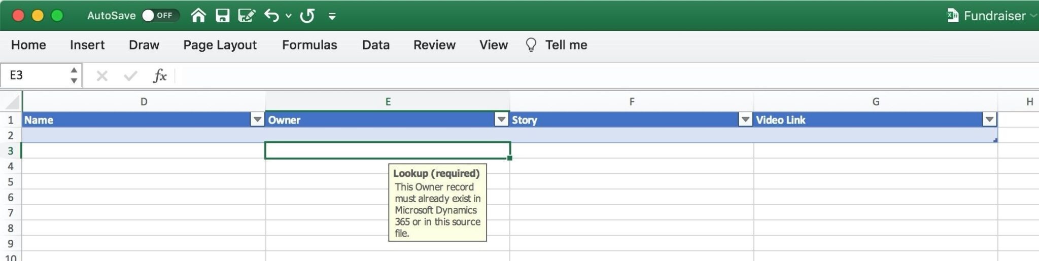Toggle the AutoSave switch
This screenshot has width=1039, height=261.
(x=160, y=16)
